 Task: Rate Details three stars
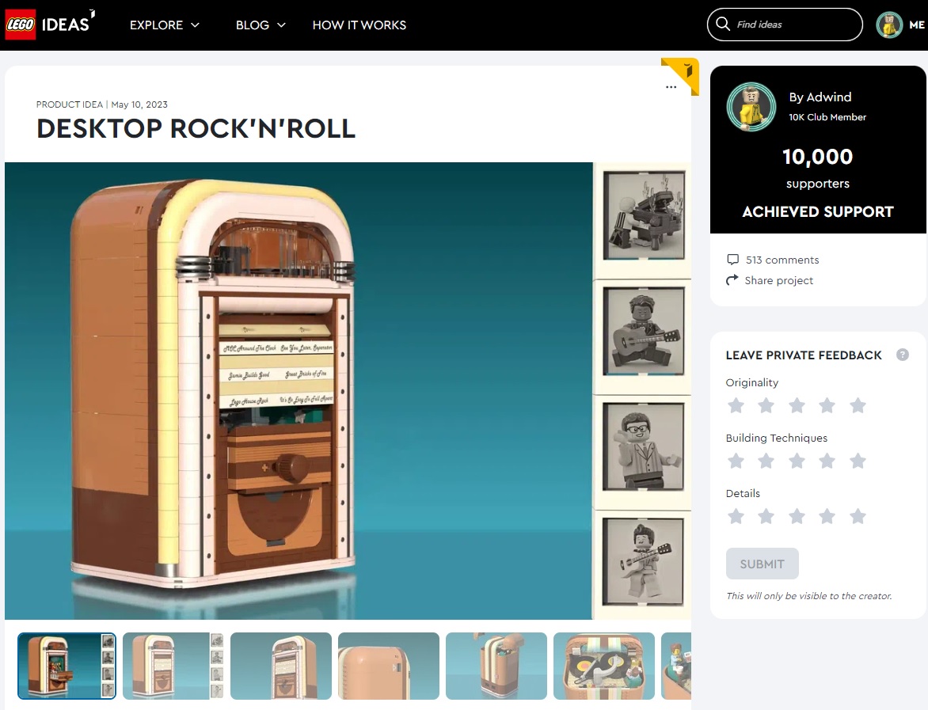click(x=797, y=516)
